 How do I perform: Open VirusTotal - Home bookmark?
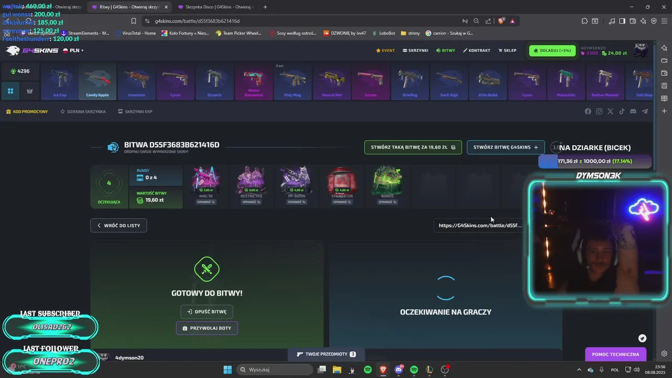[x=135, y=33]
